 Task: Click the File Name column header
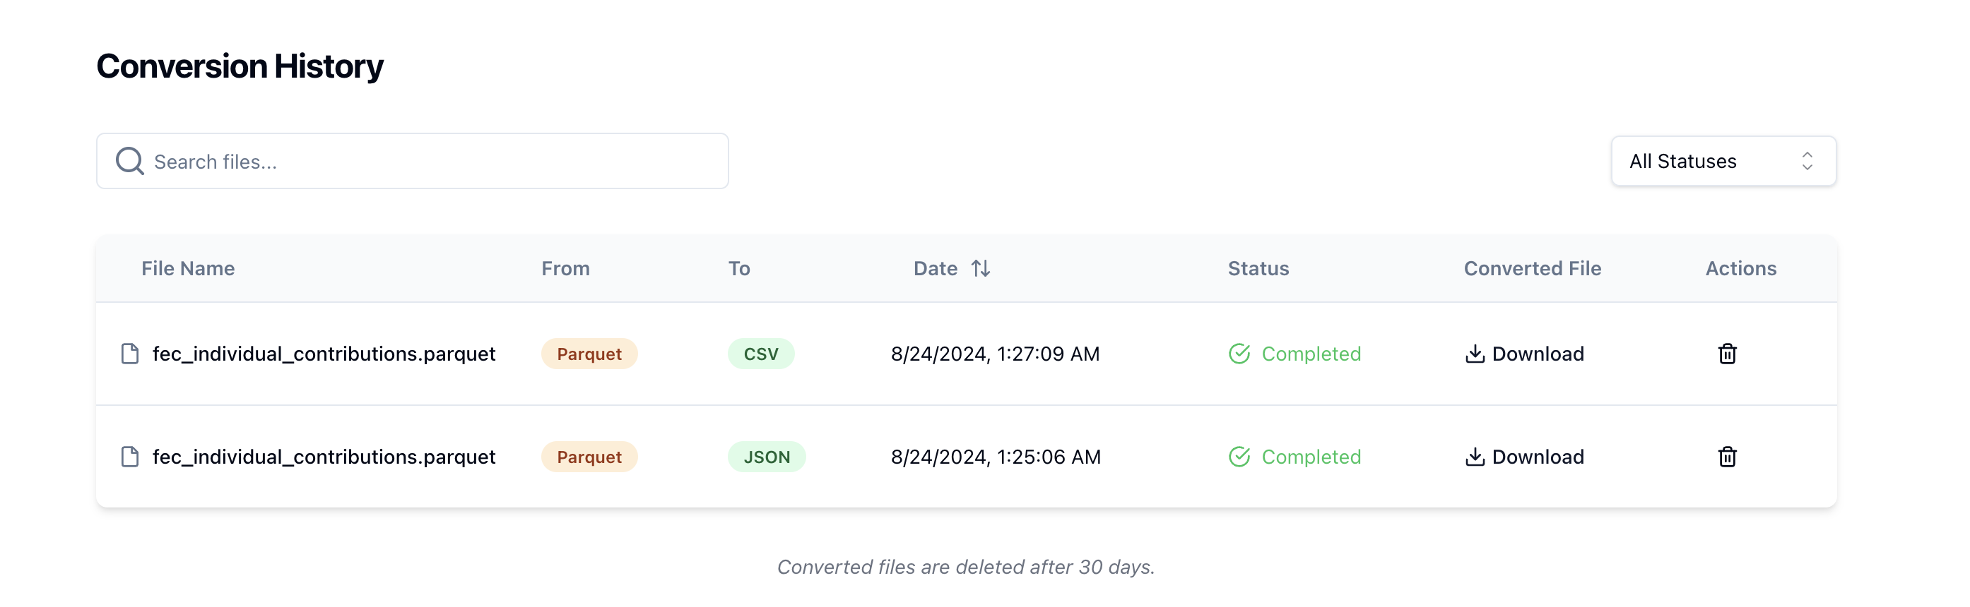pos(188,269)
